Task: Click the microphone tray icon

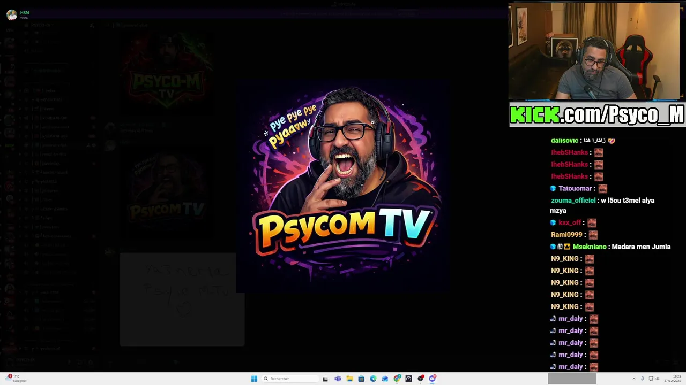Action: (643, 379)
